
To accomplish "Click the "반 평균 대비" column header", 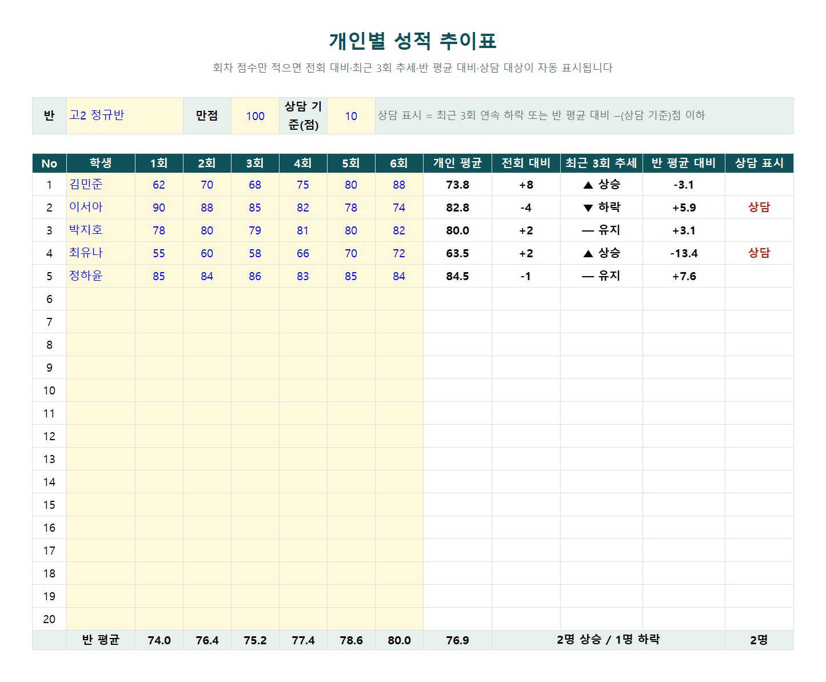I will (x=684, y=163).
